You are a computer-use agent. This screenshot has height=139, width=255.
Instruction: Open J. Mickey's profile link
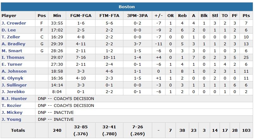(x=12, y=112)
